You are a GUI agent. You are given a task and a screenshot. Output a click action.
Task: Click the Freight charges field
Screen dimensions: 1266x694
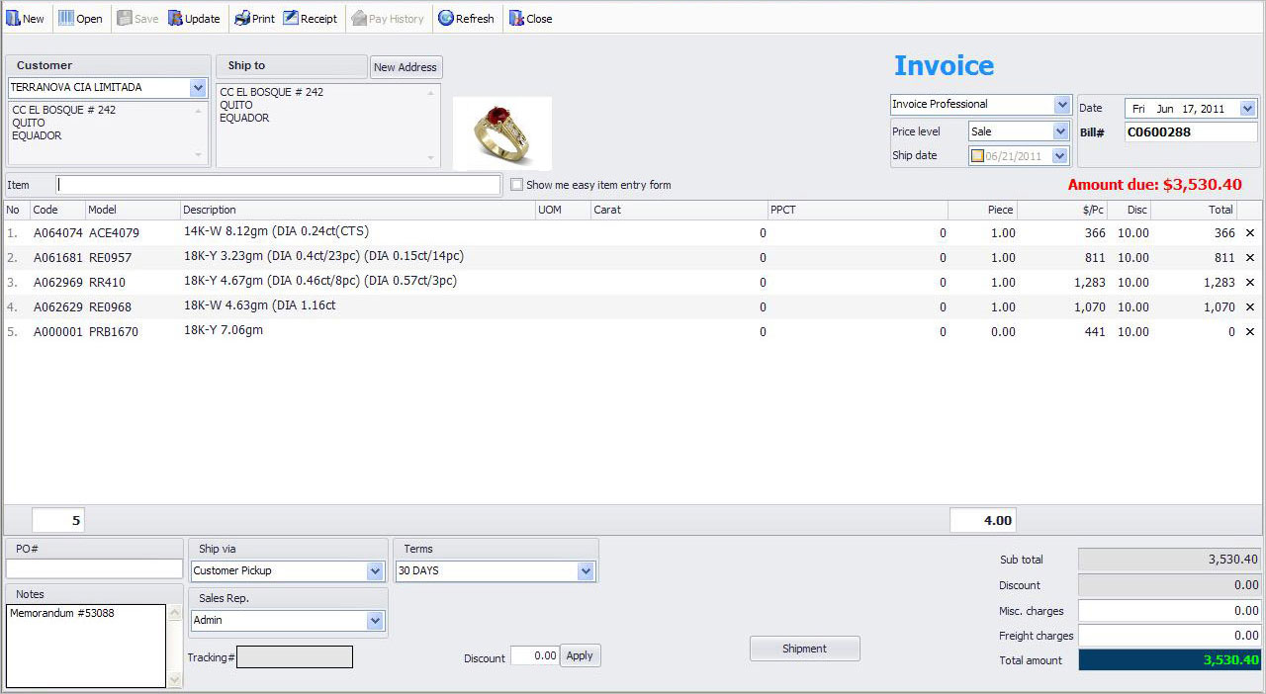coord(1169,636)
